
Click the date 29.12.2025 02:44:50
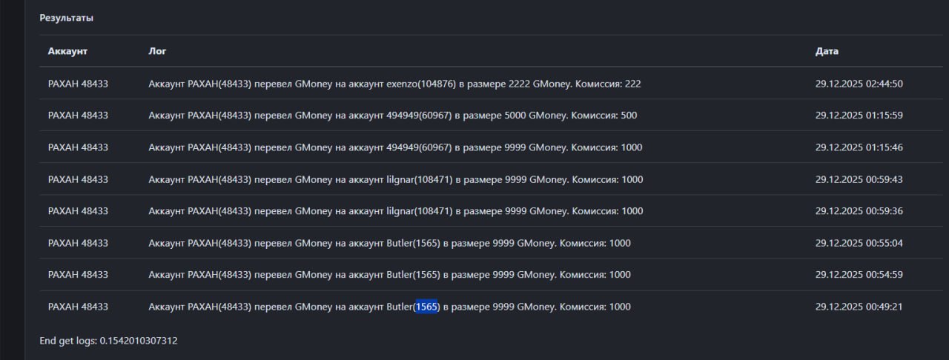pyautogui.click(x=859, y=84)
